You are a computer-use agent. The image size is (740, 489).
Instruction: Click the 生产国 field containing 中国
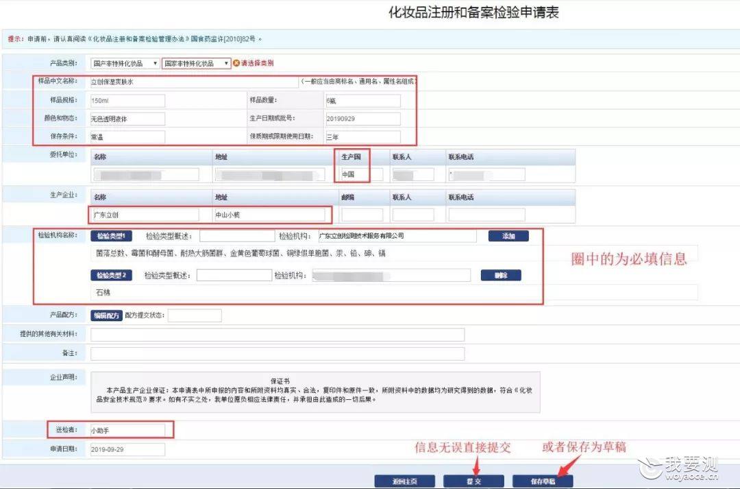pos(351,174)
